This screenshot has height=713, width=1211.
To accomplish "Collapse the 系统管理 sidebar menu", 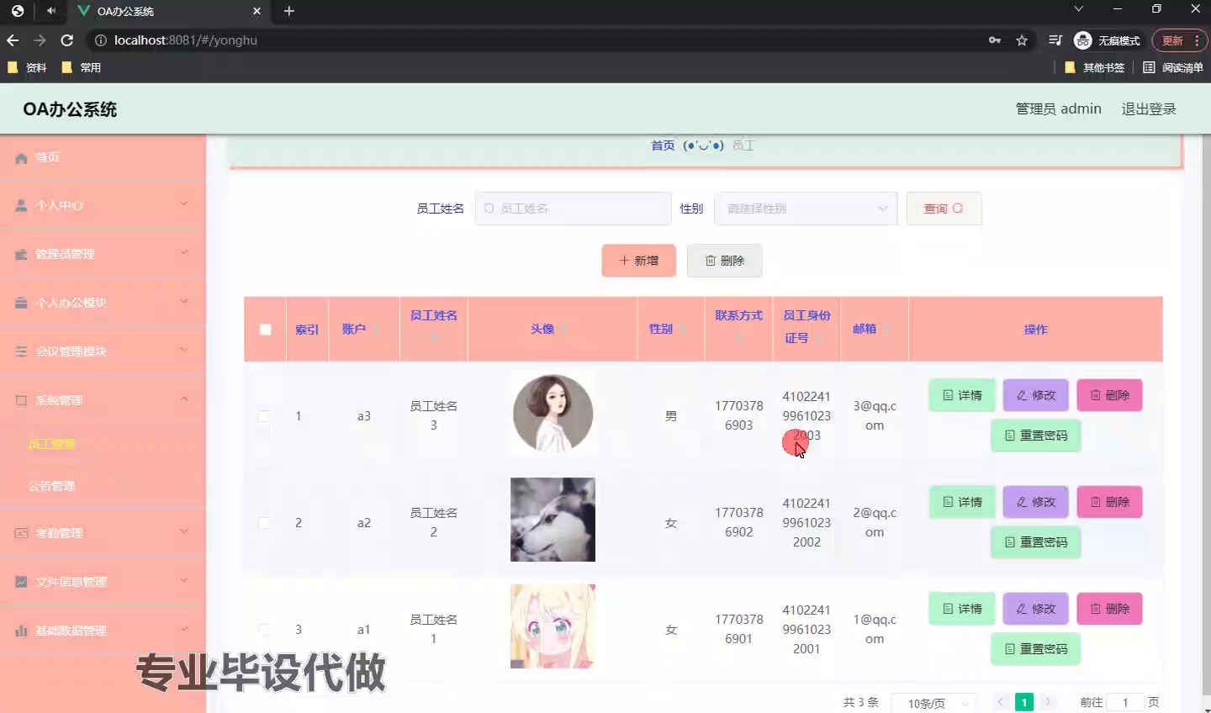I will tap(103, 400).
